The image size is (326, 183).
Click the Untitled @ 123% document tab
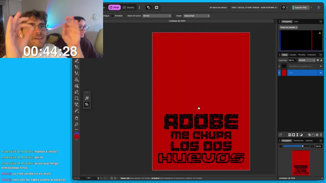click(177, 21)
